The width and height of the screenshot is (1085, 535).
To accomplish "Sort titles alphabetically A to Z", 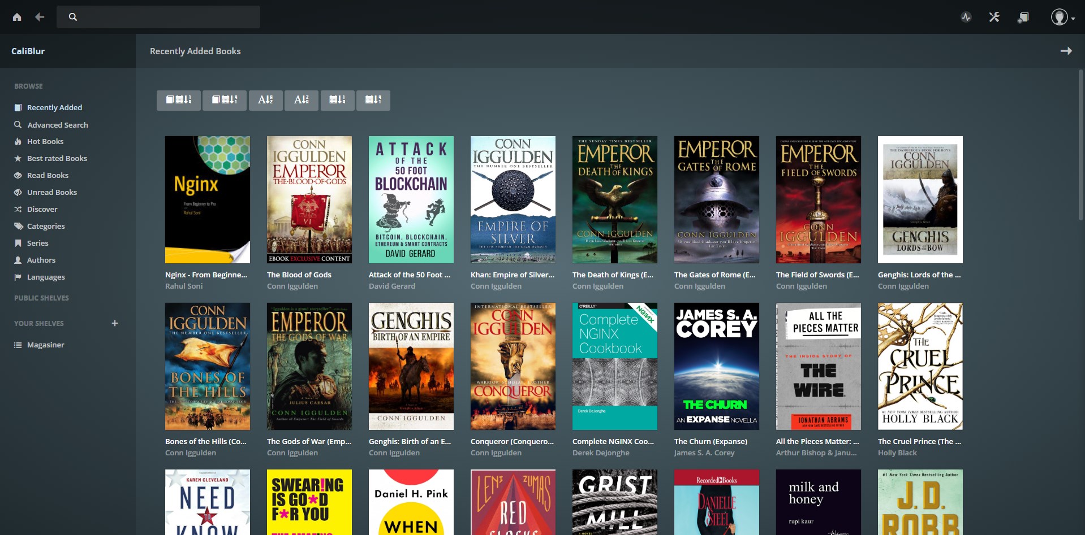I will point(265,100).
